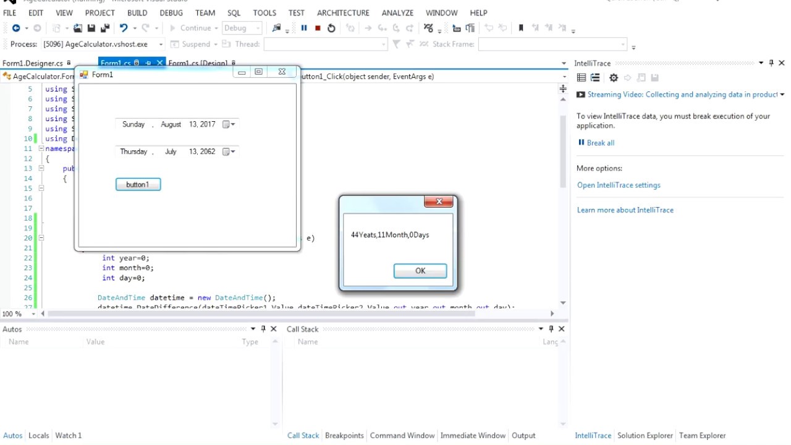Open the ARCHITECTURE menu
This screenshot has width=791, height=445.
click(343, 12)
